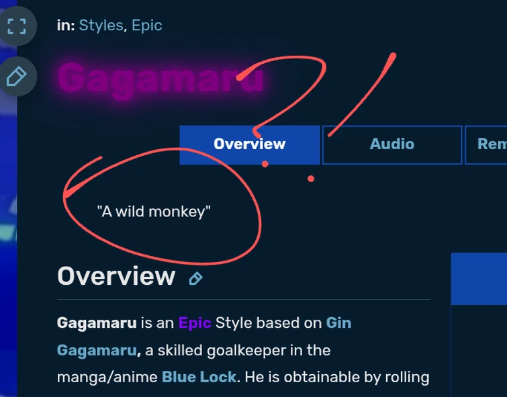The height and width of the screenshot is (397, 507).
Task: Open the Epic category link at top
Action: click(x=147, y=26)
